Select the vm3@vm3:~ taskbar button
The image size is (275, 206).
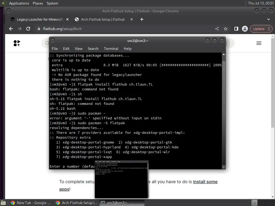coord(122,203)
